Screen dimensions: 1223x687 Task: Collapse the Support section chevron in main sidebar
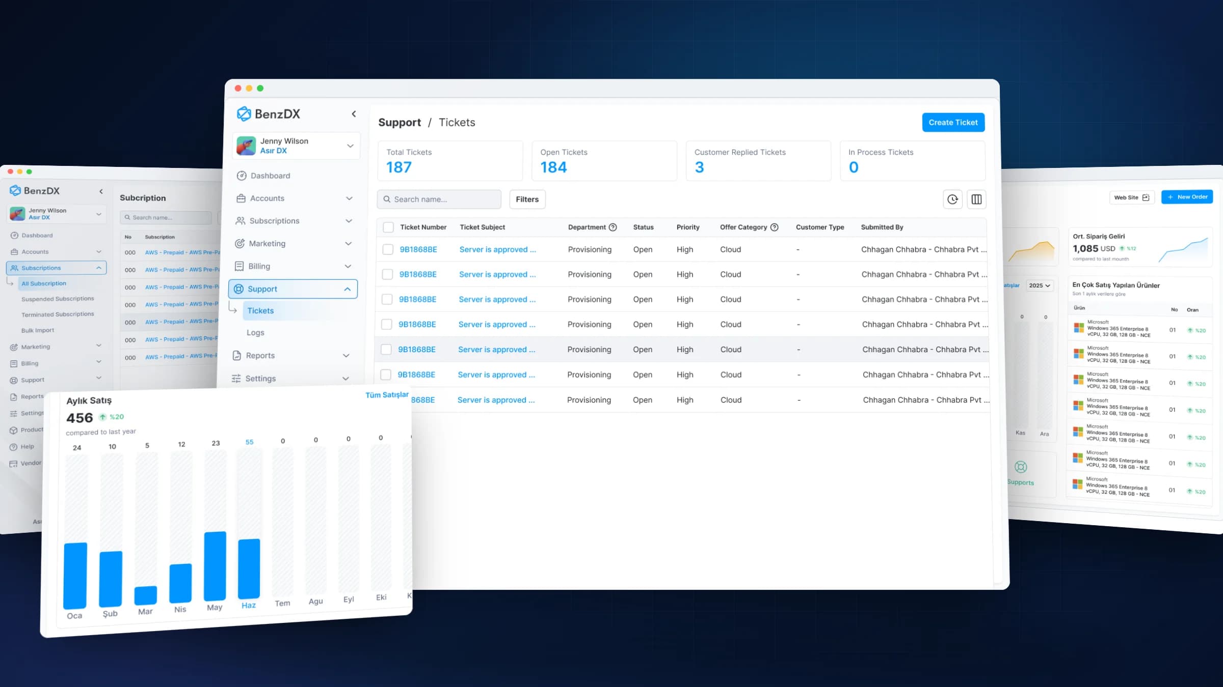[347, 289]
